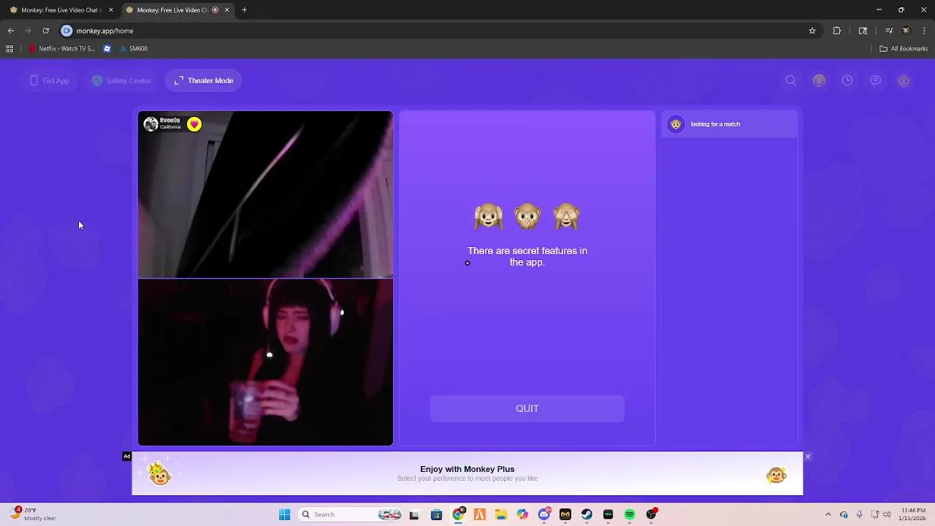935x526 pixels.
Task: Open the Windows Start menu
Action: click(x=284, y=514)
